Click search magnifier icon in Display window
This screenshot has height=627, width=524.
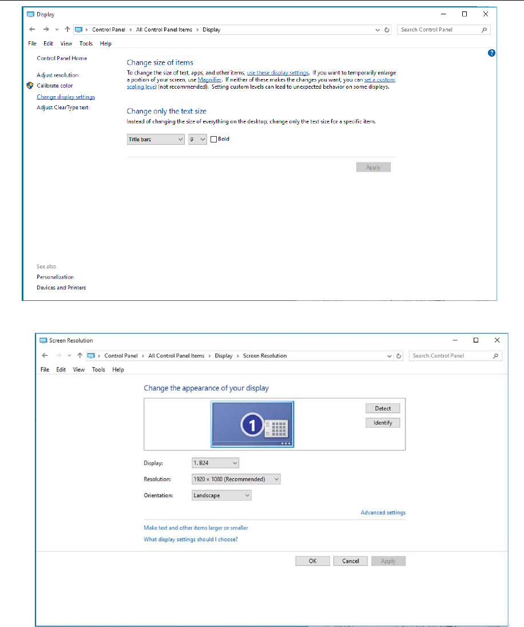pos(484,30)
